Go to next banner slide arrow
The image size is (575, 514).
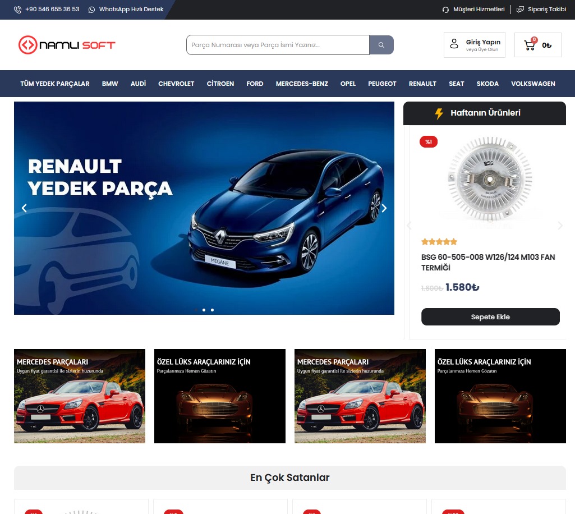(384, 208)
